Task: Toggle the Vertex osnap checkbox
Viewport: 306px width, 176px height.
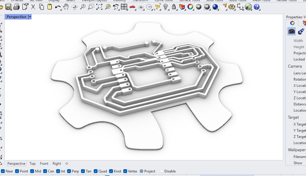Action: pos(125,171)
